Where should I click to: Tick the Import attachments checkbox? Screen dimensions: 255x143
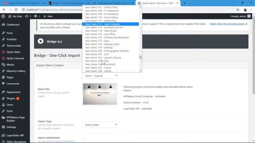[84, 139]
